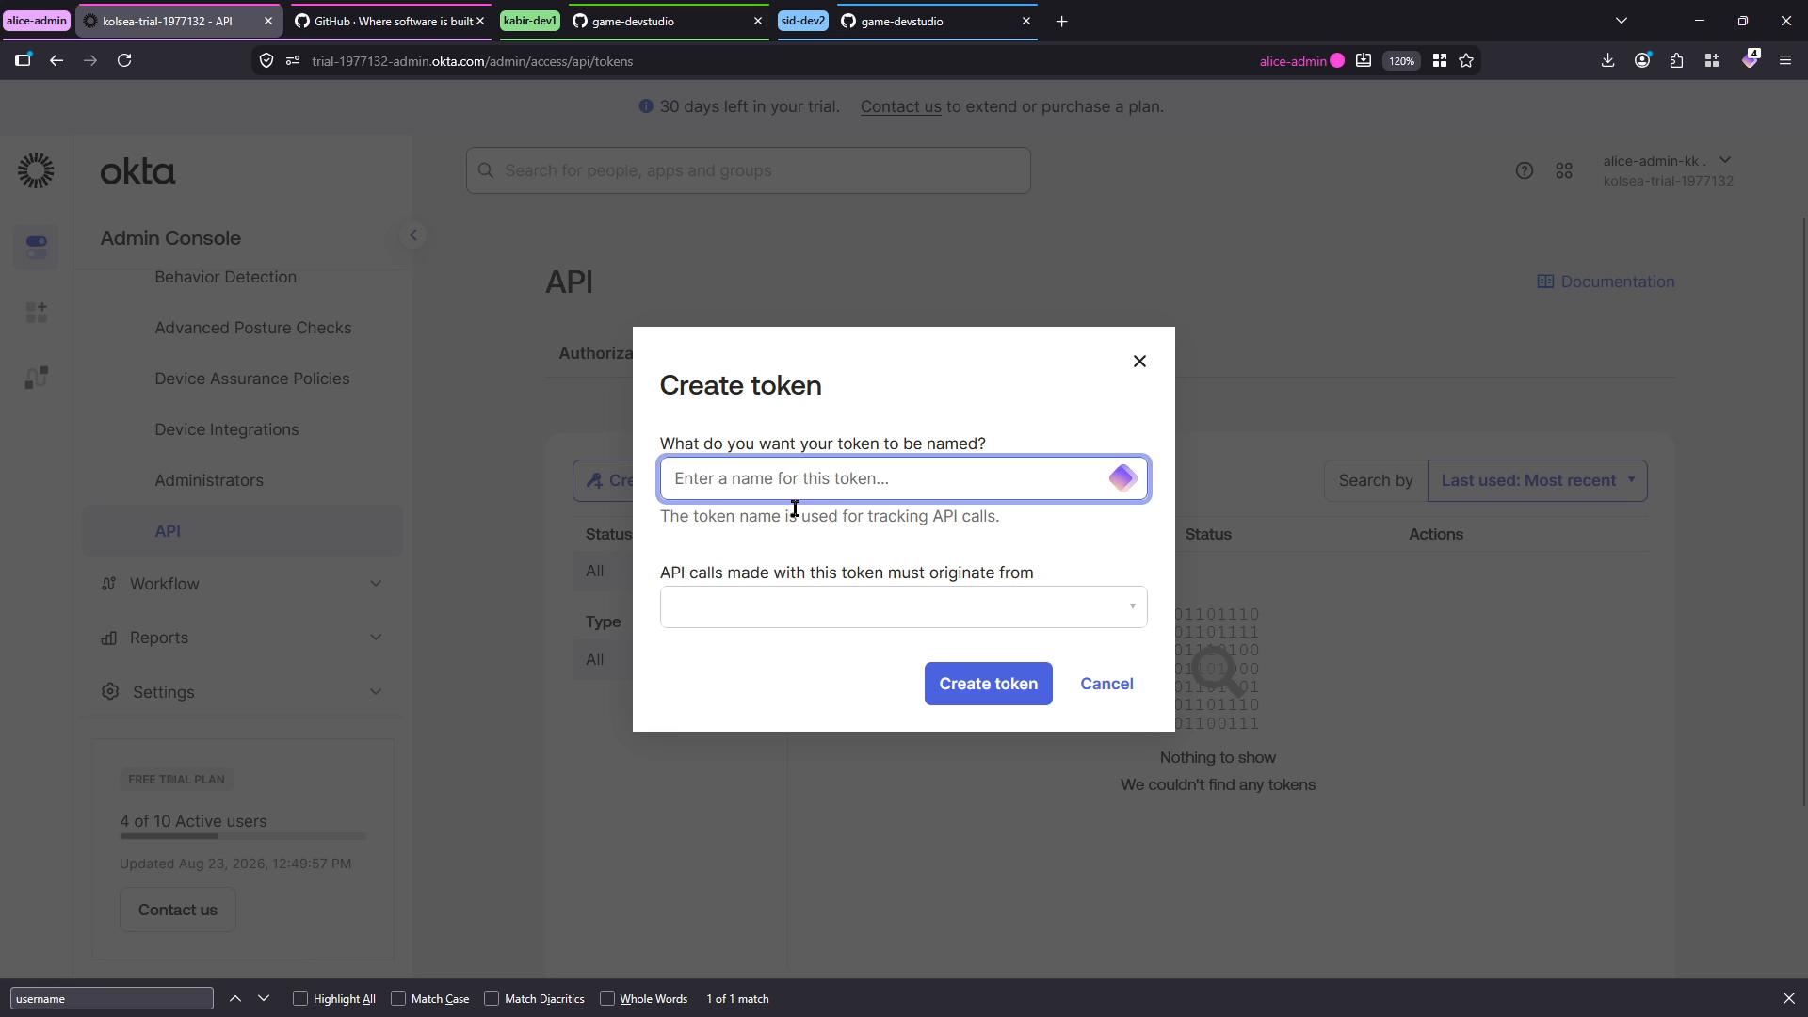Close the find bar
Screen dimensions: 1808x1017
pos(1788,998)
